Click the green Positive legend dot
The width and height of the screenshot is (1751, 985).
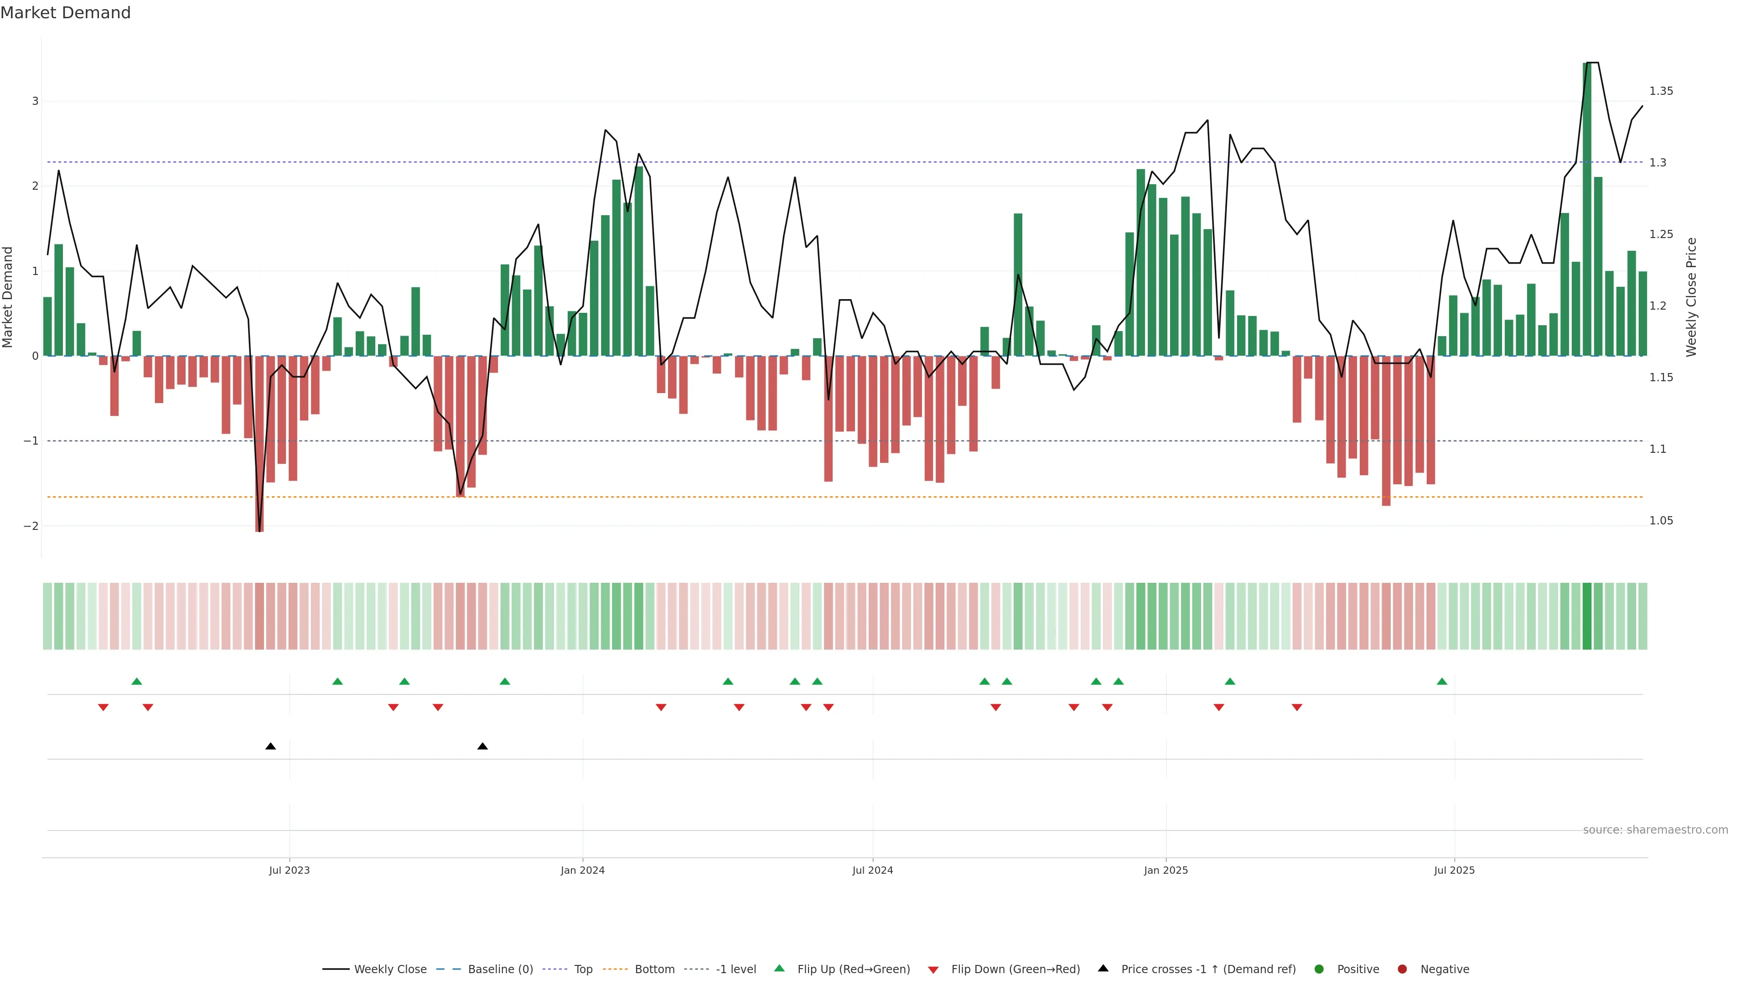coord(1319,969)
